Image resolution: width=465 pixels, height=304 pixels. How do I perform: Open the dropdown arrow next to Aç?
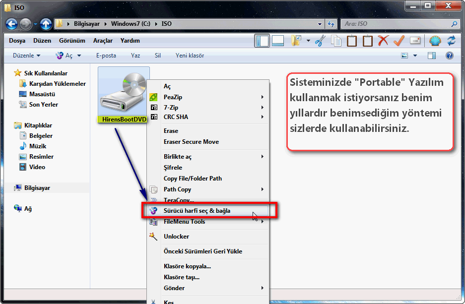(x=79, y=56)
